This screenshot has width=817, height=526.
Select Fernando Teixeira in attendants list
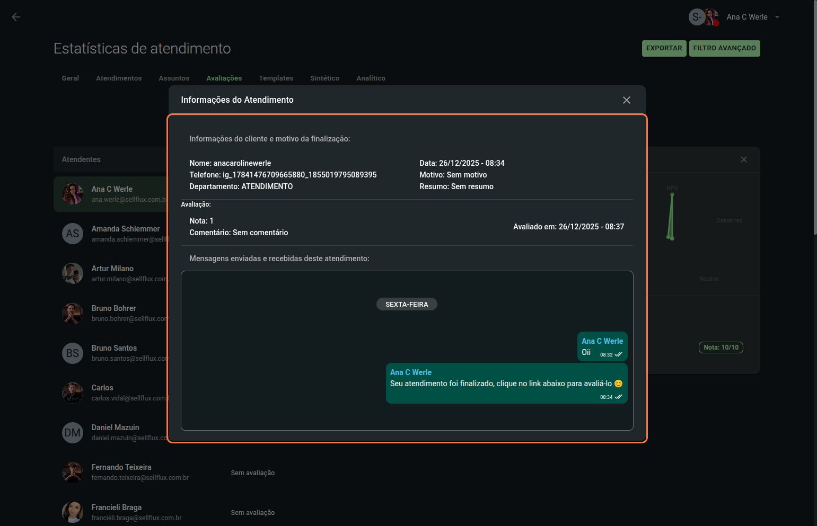pyautogui.click(x=121, y=467)
